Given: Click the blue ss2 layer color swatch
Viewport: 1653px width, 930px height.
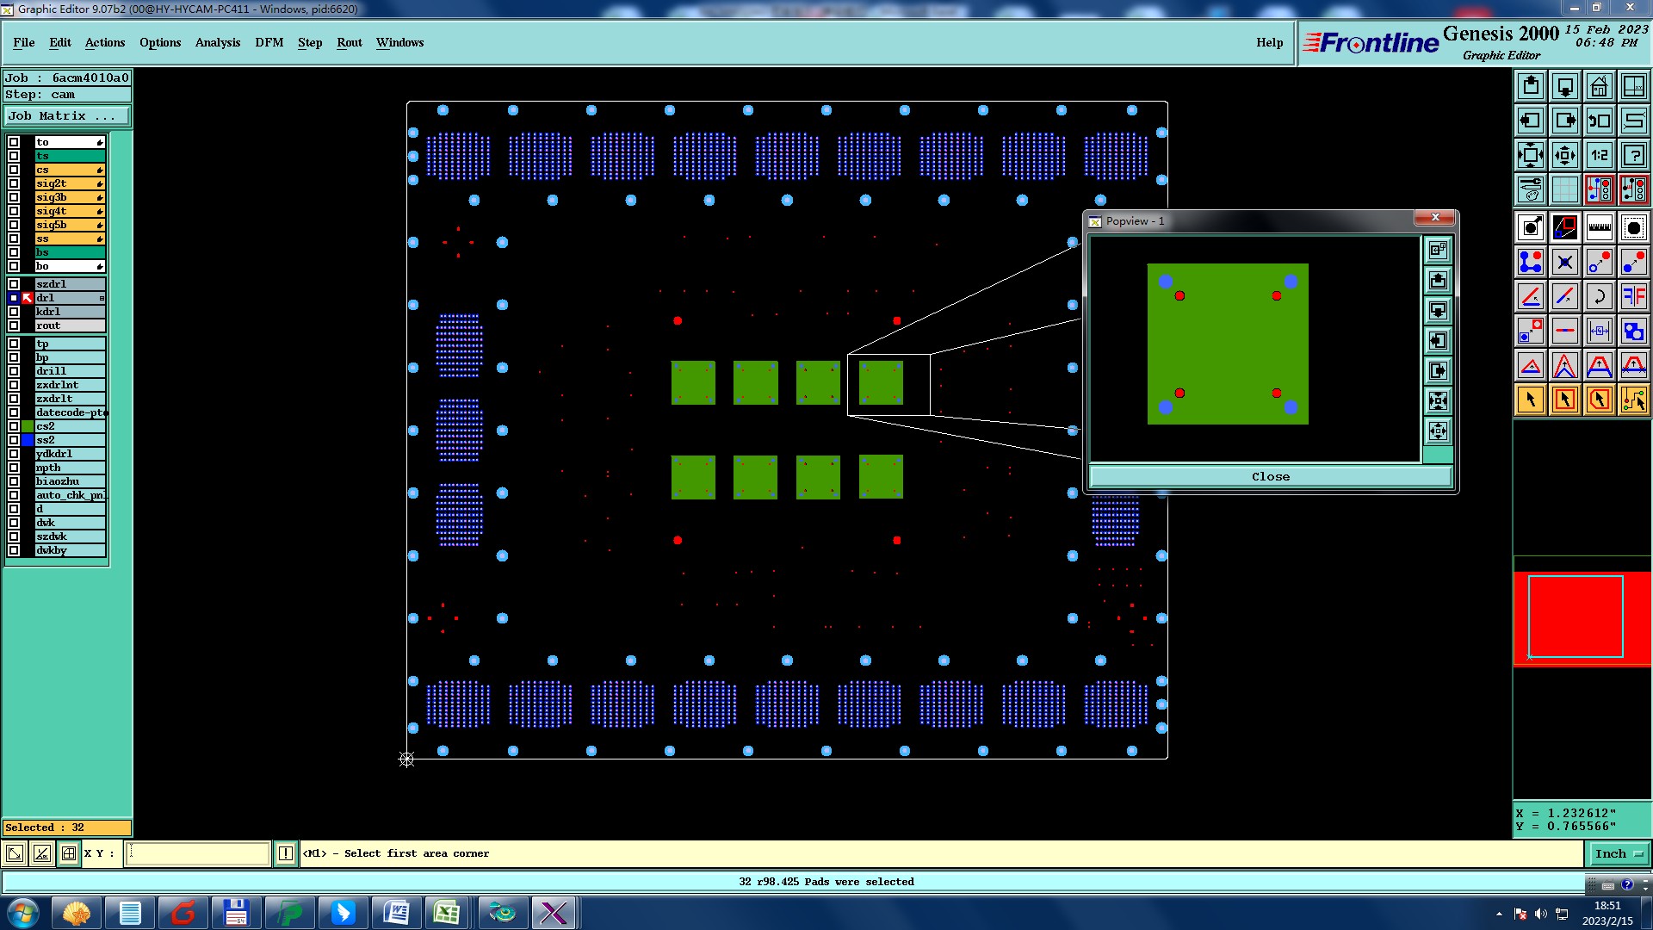Looking at the screenshot, I should tap(28, 440).
